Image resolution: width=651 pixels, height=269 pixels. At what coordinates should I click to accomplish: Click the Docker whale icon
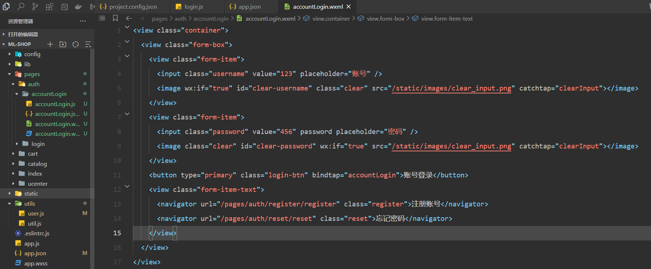pyautogui.click(x=78, y=6)
